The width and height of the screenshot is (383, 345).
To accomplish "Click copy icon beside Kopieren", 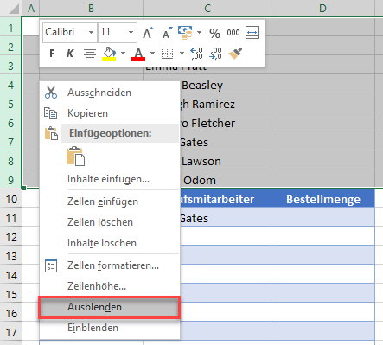I will 51,113.
